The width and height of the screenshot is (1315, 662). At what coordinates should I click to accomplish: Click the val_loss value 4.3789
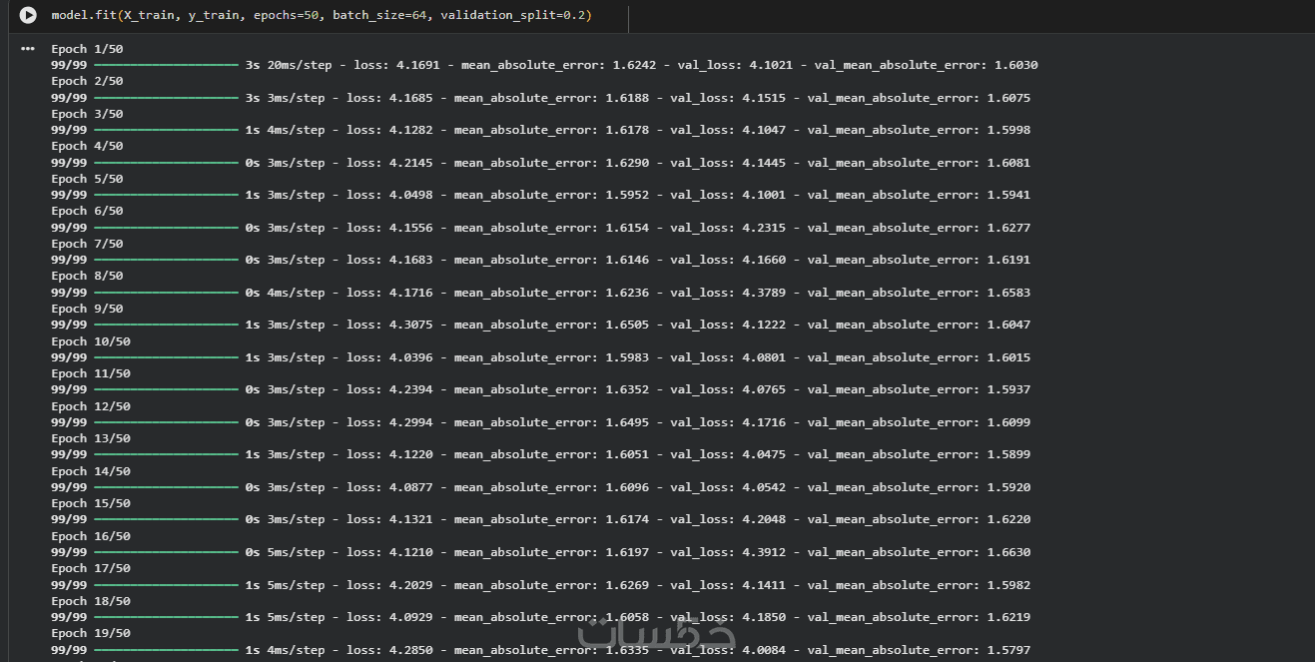click(764, 293)
